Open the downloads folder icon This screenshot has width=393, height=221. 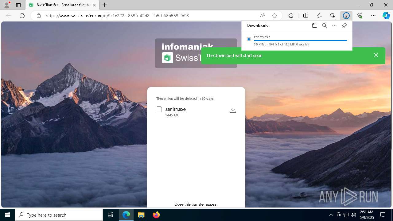(x=314, y=25)
